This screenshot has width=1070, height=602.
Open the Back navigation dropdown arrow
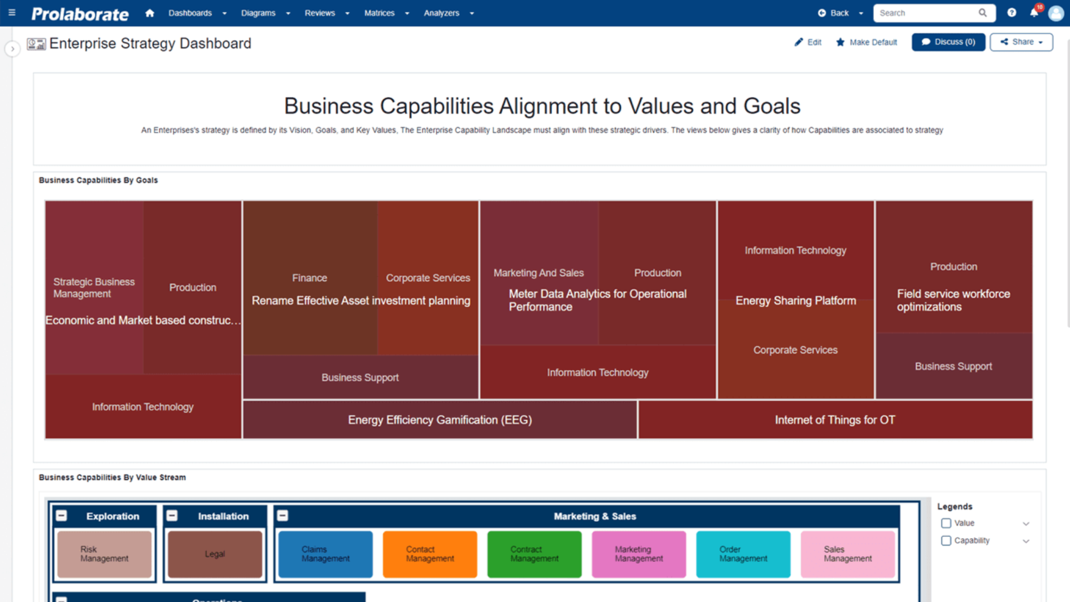[861, 12]
